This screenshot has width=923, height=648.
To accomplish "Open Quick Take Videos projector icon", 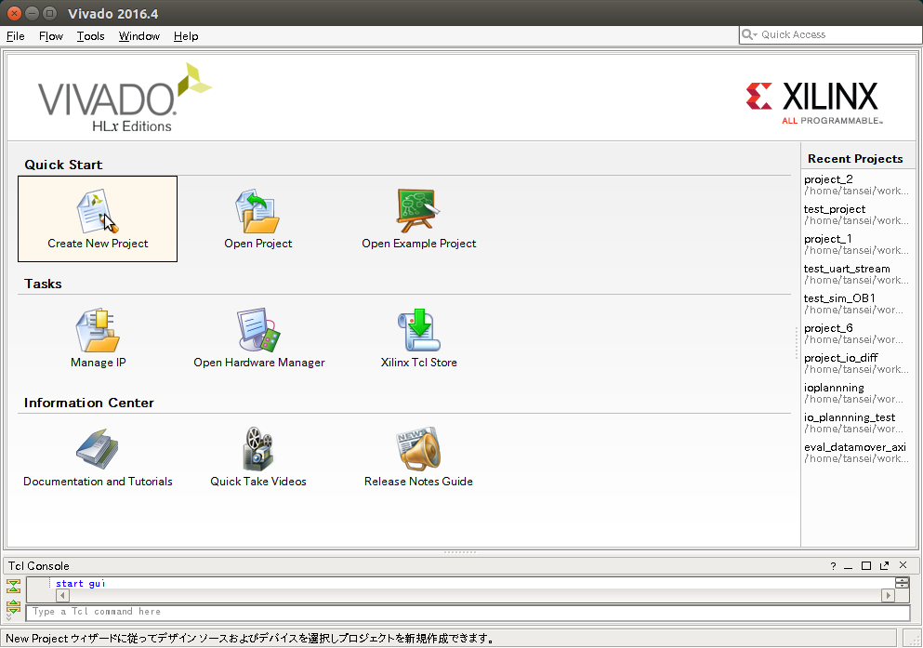I will [257, 449].
